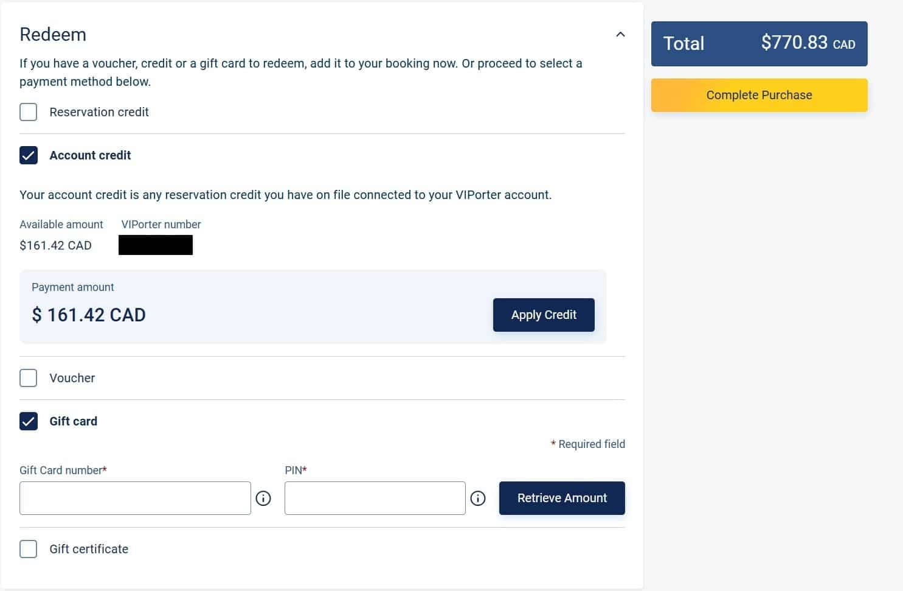View the Gift Card number info icon
The width and height of the screenshot is (903, 591).
click(263, 498)
